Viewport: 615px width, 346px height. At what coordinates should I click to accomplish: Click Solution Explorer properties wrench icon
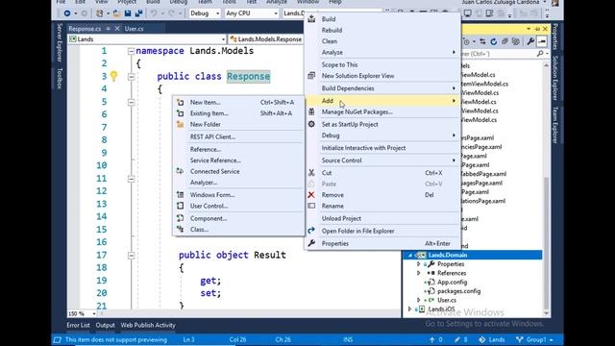click(530, 41)
